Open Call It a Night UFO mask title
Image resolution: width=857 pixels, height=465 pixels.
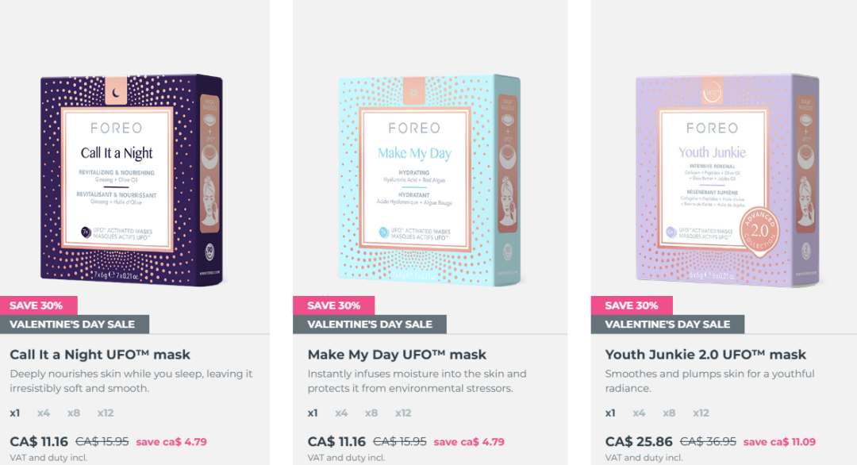[x=100, y=355]
